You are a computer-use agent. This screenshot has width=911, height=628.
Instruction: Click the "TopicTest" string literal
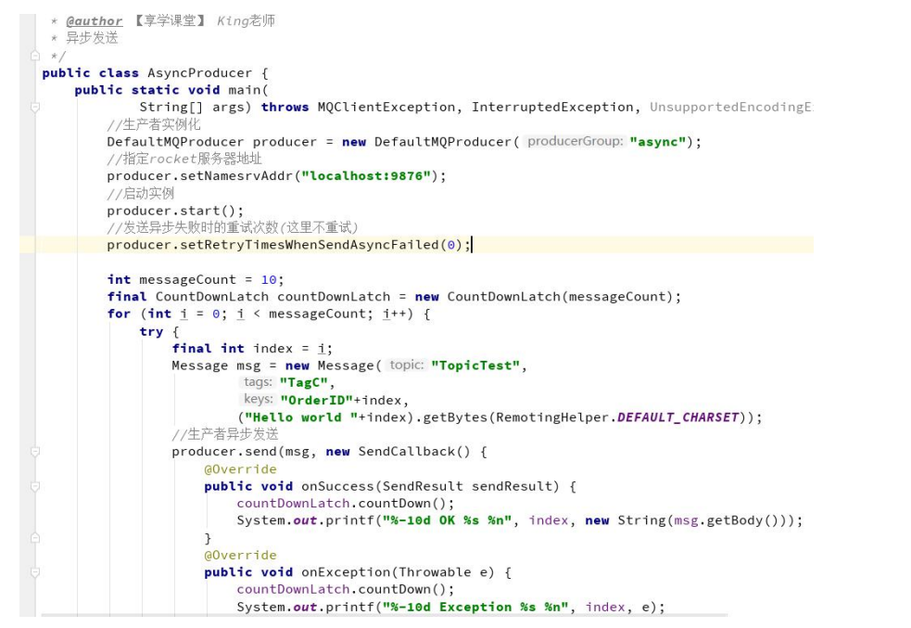point(475,365)
